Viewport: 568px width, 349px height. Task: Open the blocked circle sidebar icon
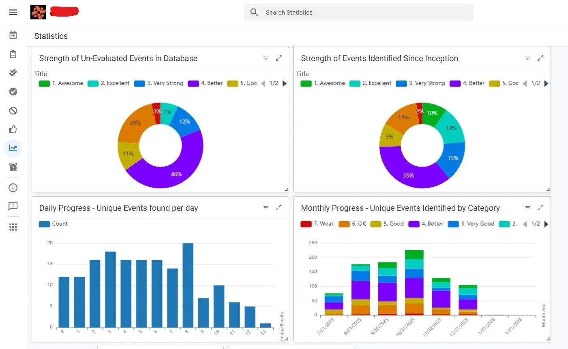[x=13, y=110]
